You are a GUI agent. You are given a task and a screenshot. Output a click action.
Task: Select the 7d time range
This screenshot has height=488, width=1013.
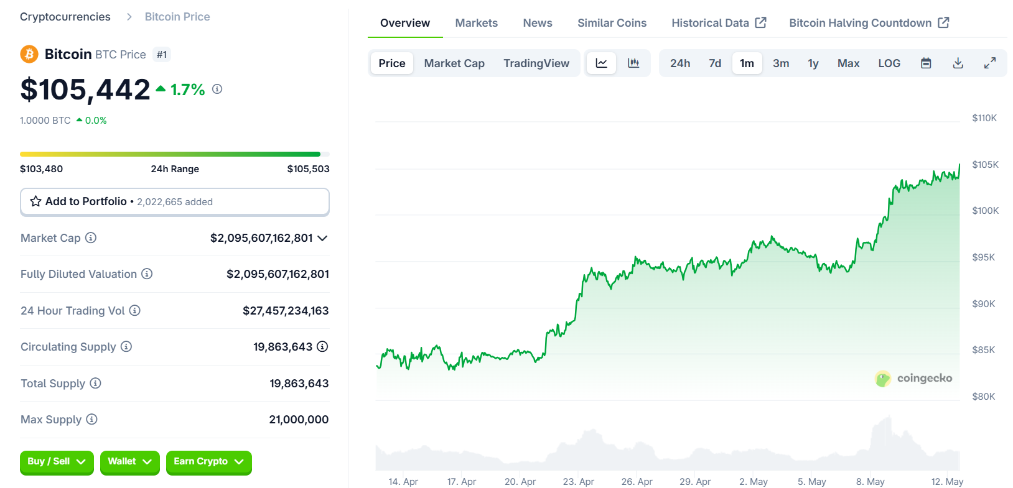pos(714,63)
